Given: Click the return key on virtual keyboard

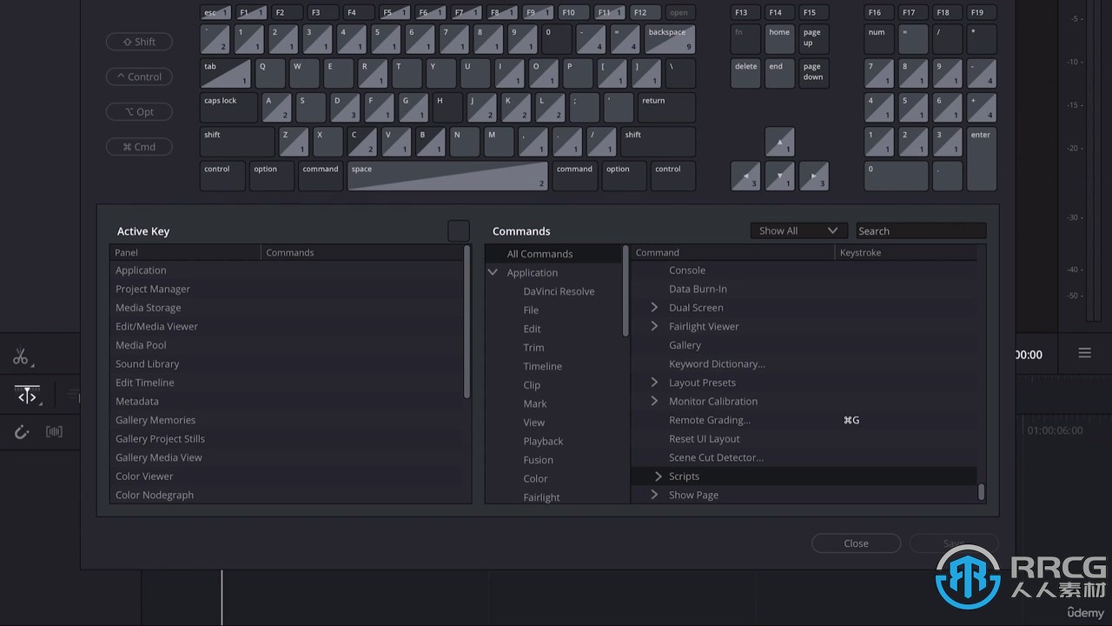Looking at the screenshot, I should 666,108.
